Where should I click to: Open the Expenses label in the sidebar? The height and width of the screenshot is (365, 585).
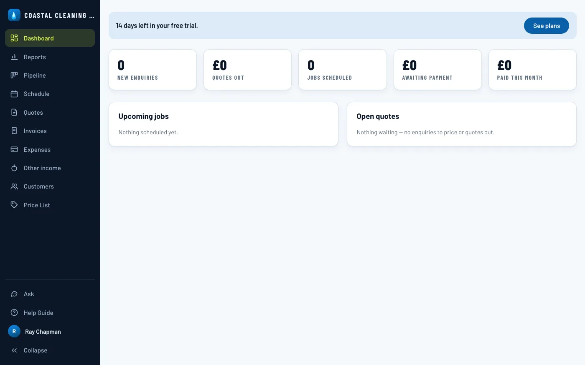coord(37,150)
